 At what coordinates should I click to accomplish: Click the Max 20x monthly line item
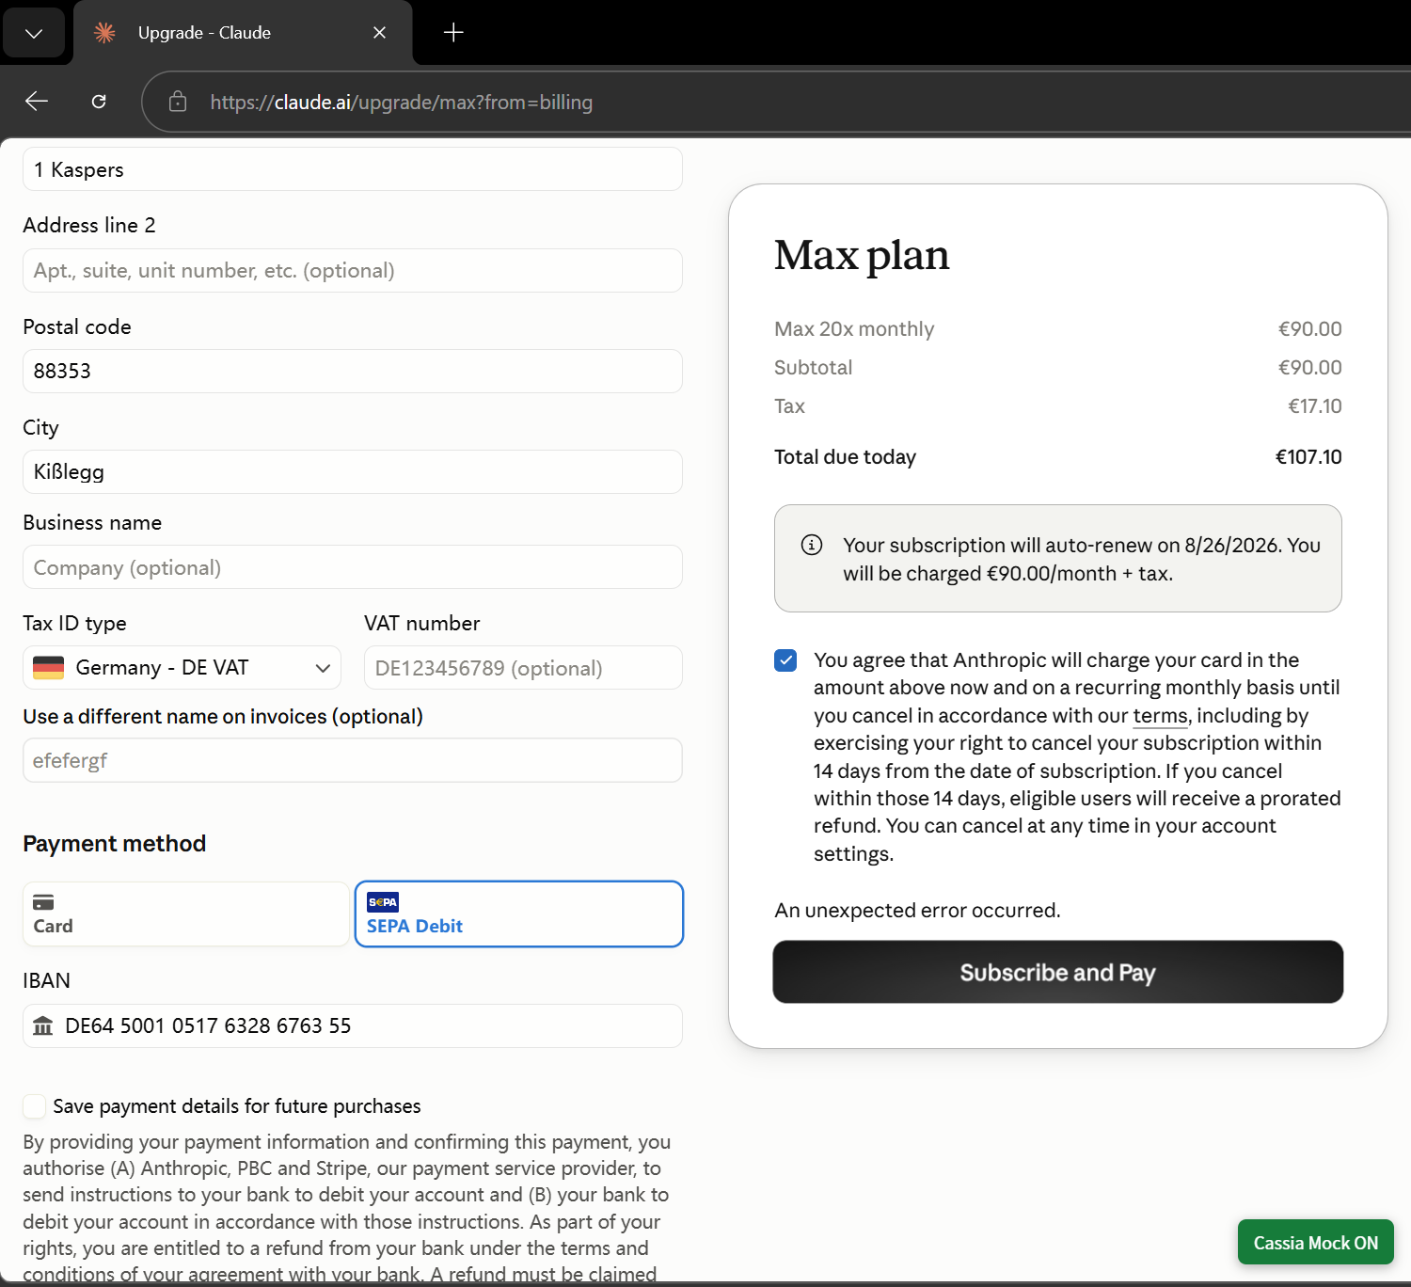1058,329
